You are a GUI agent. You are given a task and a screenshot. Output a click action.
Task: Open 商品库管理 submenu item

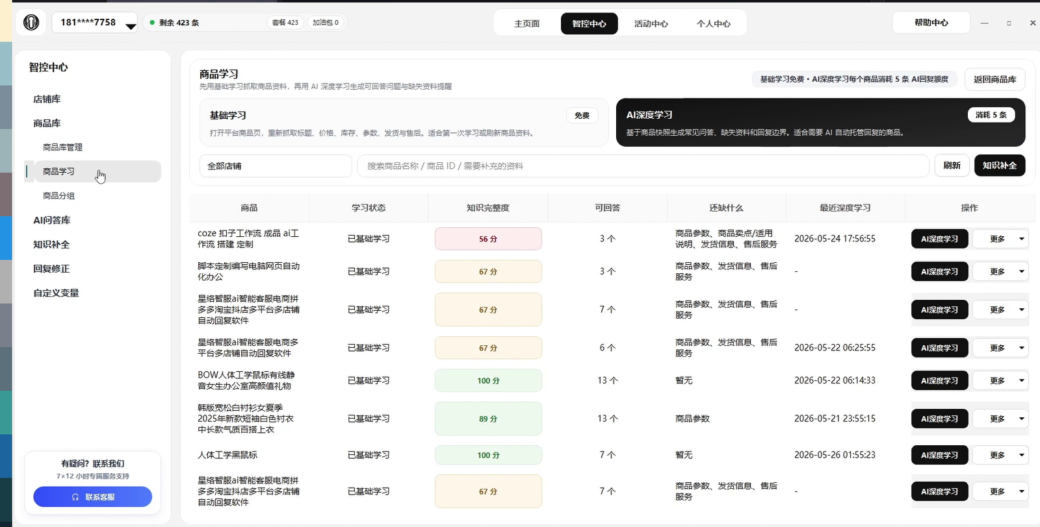tap(62, 147)
